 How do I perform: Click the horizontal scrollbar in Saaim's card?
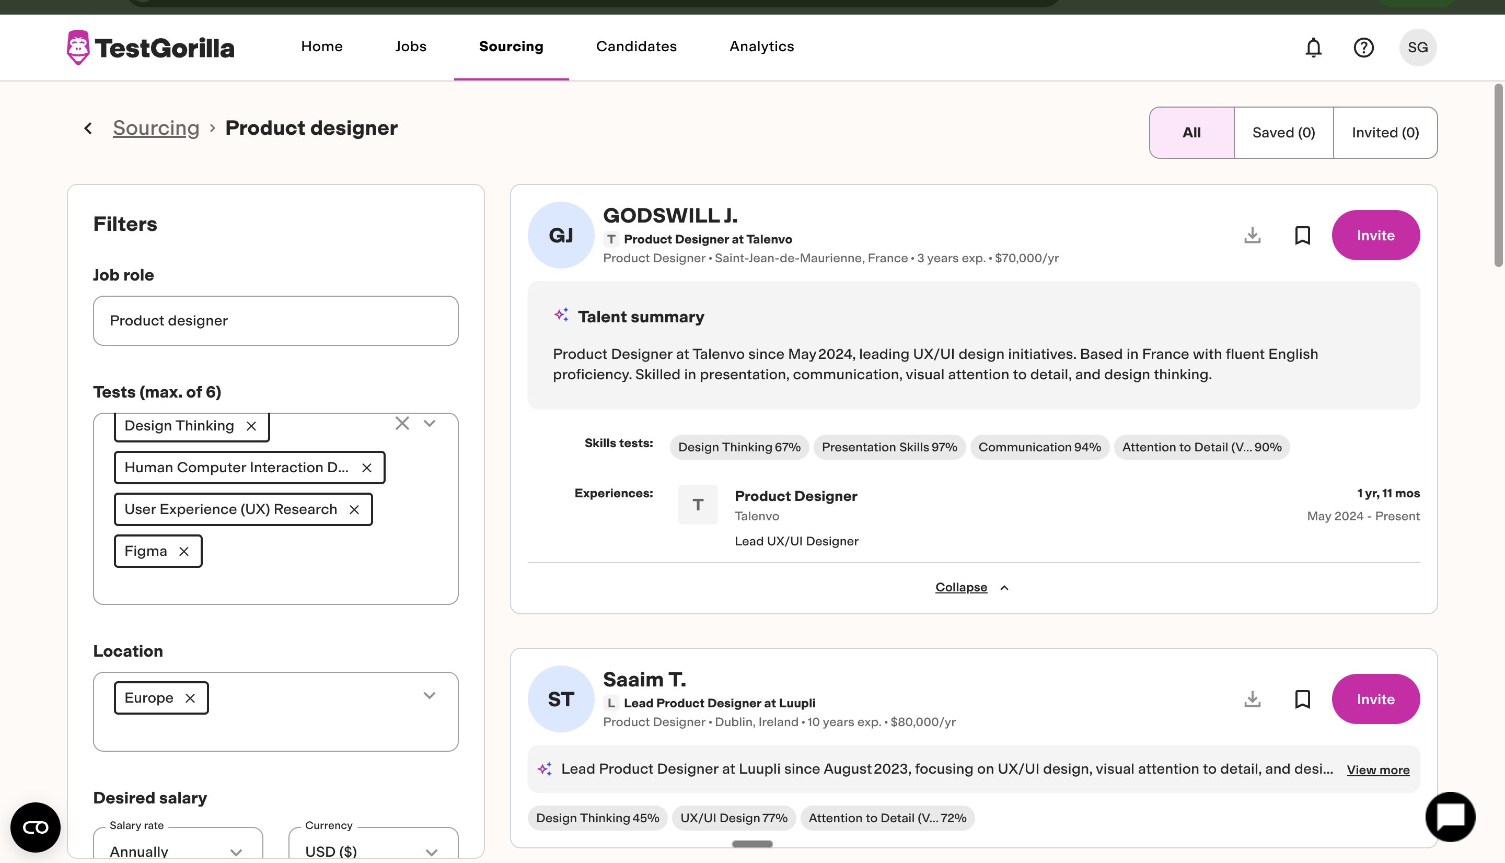751,844
